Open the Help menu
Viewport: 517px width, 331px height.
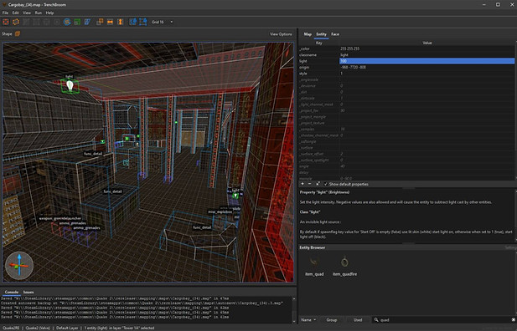tap(49, 13)
